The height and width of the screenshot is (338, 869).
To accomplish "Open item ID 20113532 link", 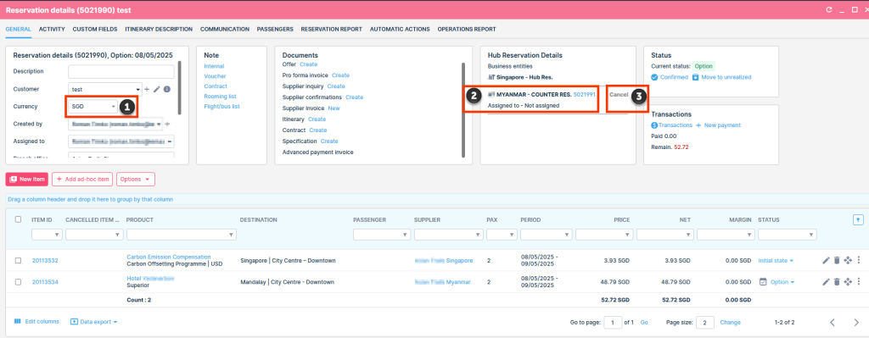I will pos(45,261).
